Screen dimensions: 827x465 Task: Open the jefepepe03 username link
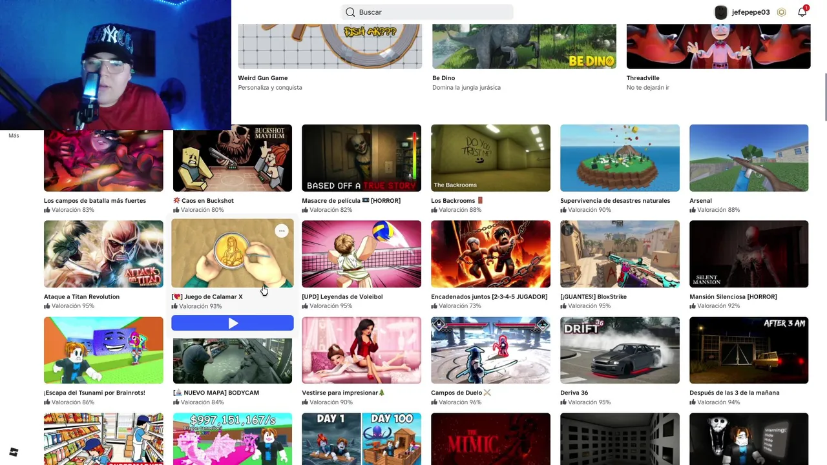click(751, 12)
